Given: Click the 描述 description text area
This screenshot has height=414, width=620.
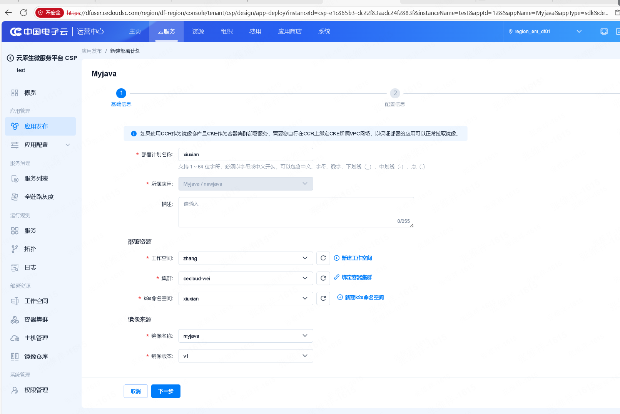Looking at the screenshot, I should point(296,212).
